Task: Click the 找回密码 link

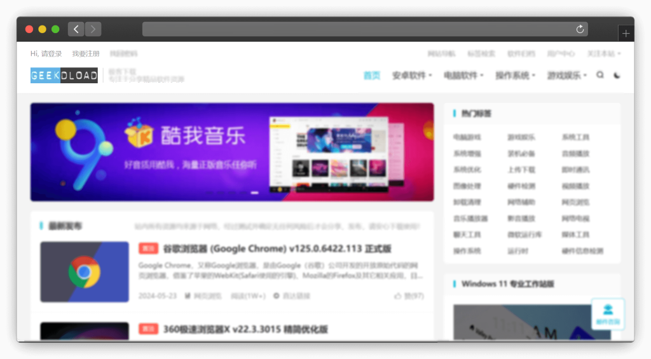Action: [123, 53]
